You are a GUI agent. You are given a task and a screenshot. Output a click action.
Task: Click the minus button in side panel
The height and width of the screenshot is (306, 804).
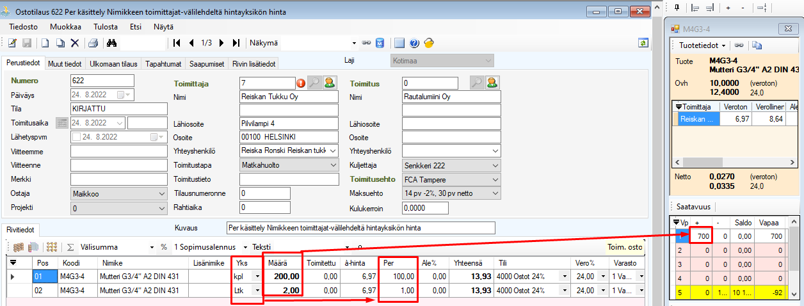pyautogui.click(x=743, y=8)
